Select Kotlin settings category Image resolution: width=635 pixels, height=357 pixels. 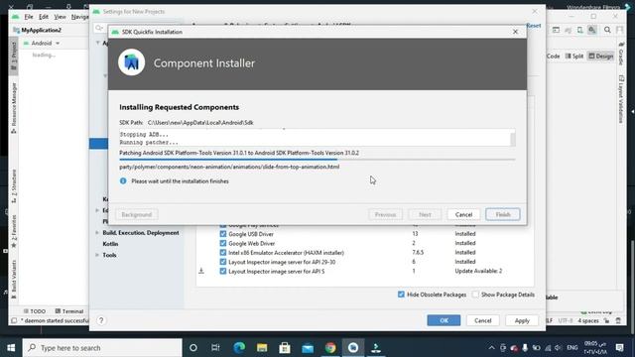tap(110, 244)
